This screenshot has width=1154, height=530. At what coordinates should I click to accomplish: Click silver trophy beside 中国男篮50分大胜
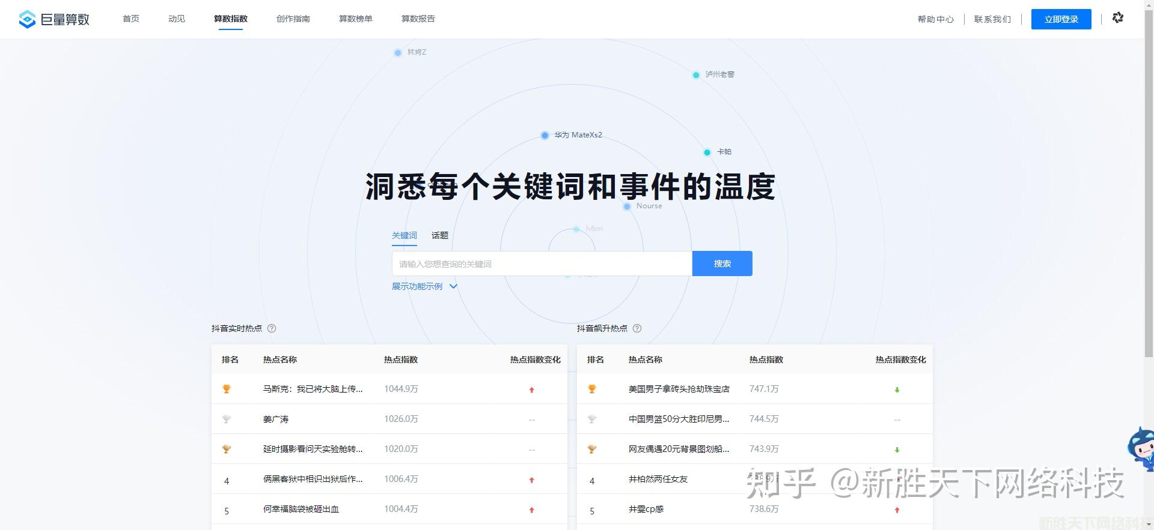coord(592,419)
